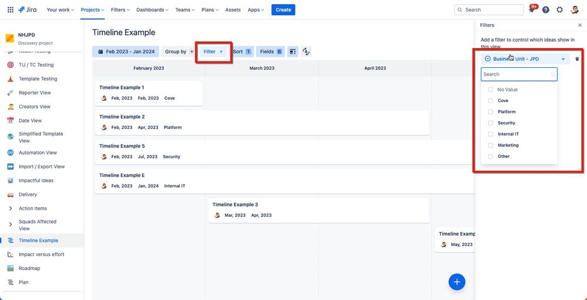Click the card layout toggle icon
This screenshot has width=587, height=300.
pyautogui.click(x=293, y=52)
